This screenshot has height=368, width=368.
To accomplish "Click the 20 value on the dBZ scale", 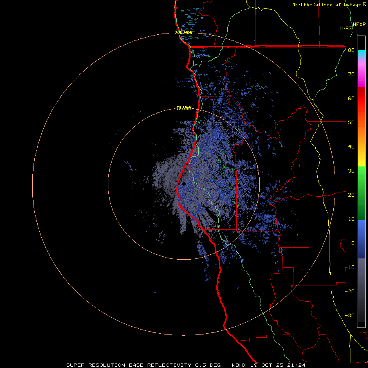I will point(351,195).
